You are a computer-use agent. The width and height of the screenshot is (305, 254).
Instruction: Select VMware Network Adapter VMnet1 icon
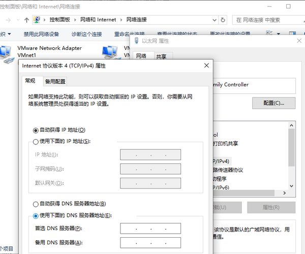(7, 54)
